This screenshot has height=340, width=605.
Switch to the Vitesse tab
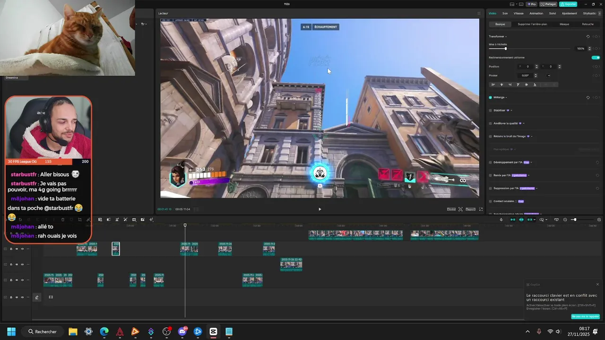[x=519, y=13]
